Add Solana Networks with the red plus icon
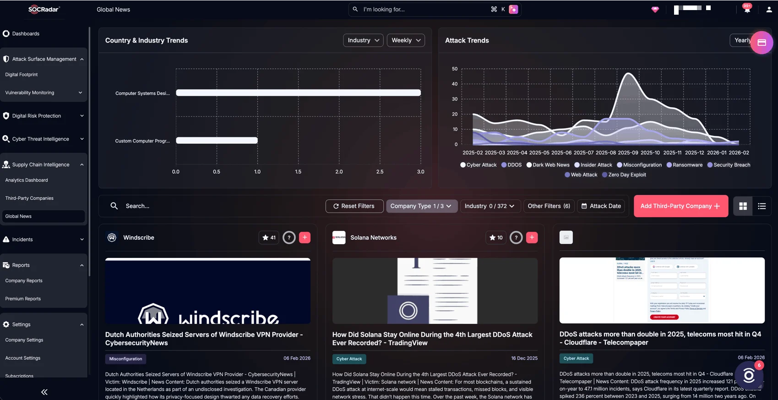The width and height of the screenshot is (778, 400). pyautogui.click(x=532, y=237)
